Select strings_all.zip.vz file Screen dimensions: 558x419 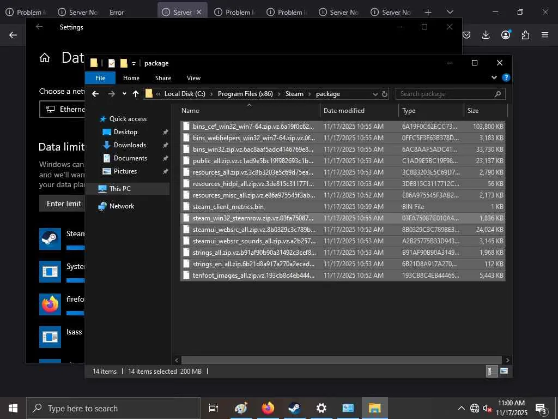(343, 252)
